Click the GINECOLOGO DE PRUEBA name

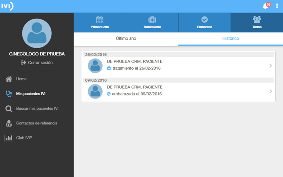(37, 54)
